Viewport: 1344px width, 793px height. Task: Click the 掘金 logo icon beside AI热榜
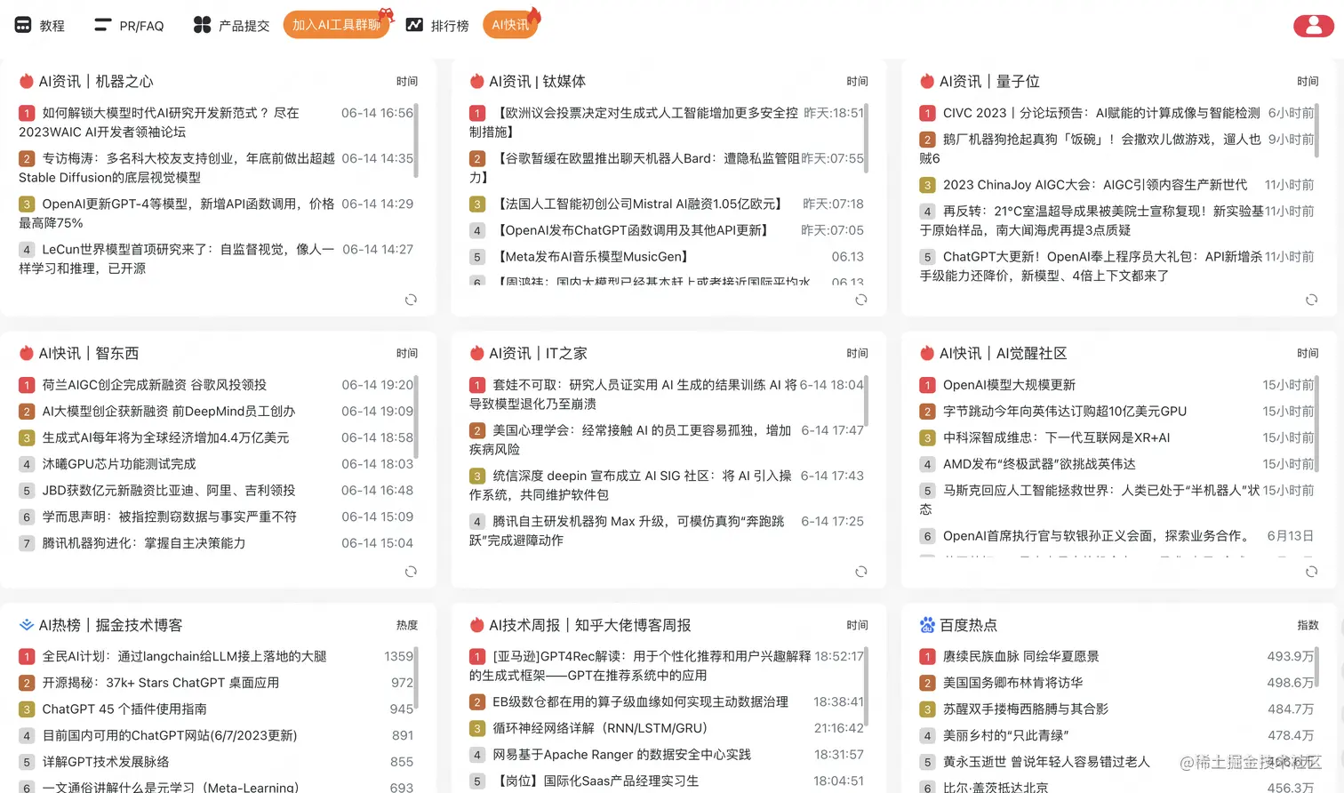coord(27,625)
